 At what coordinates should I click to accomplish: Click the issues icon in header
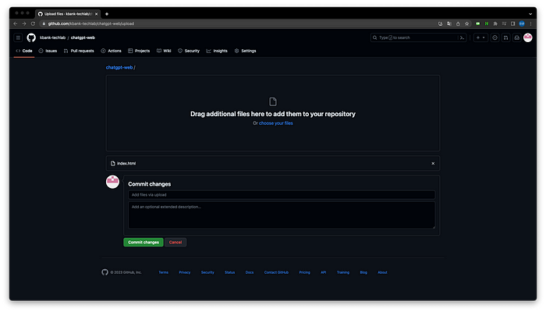coord(495,37)
